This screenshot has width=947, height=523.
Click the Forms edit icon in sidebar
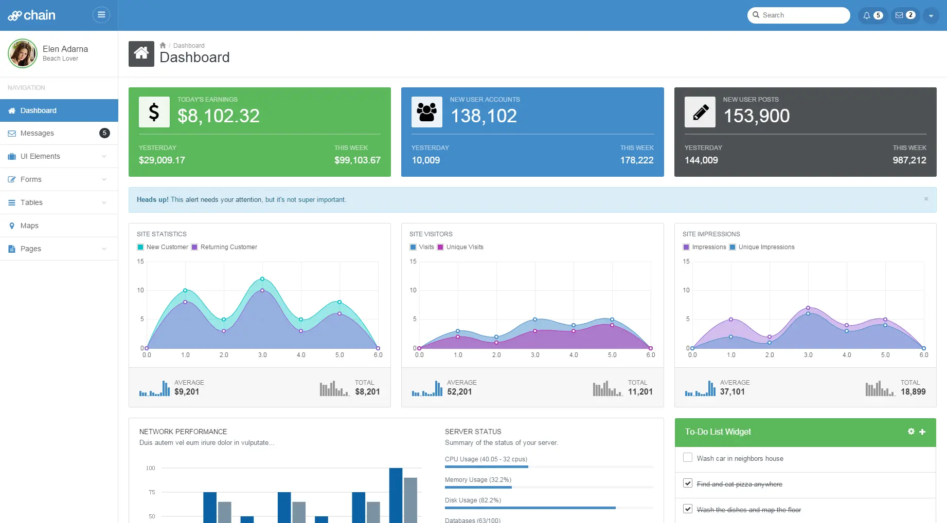pyautogui.click(x=12, y=179)
